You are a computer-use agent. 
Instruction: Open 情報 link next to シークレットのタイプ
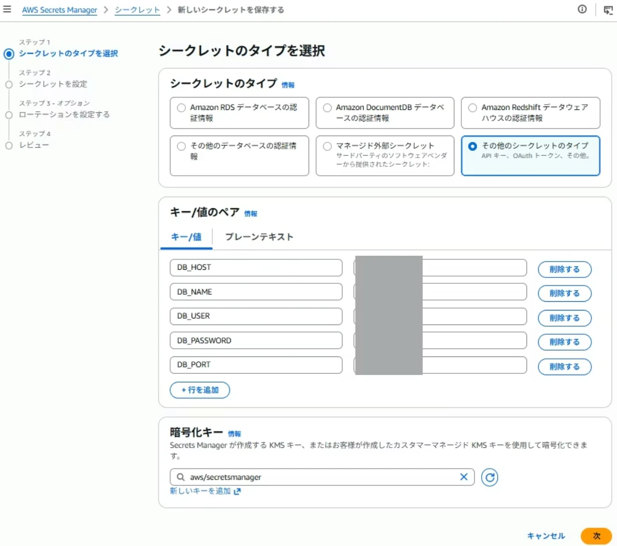pos(288,85)
